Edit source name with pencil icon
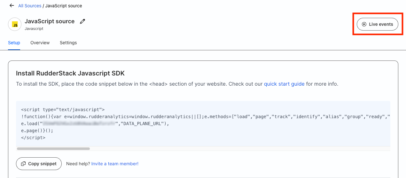The height and width of the screenshot is (178, 406). tap(82, 22)
